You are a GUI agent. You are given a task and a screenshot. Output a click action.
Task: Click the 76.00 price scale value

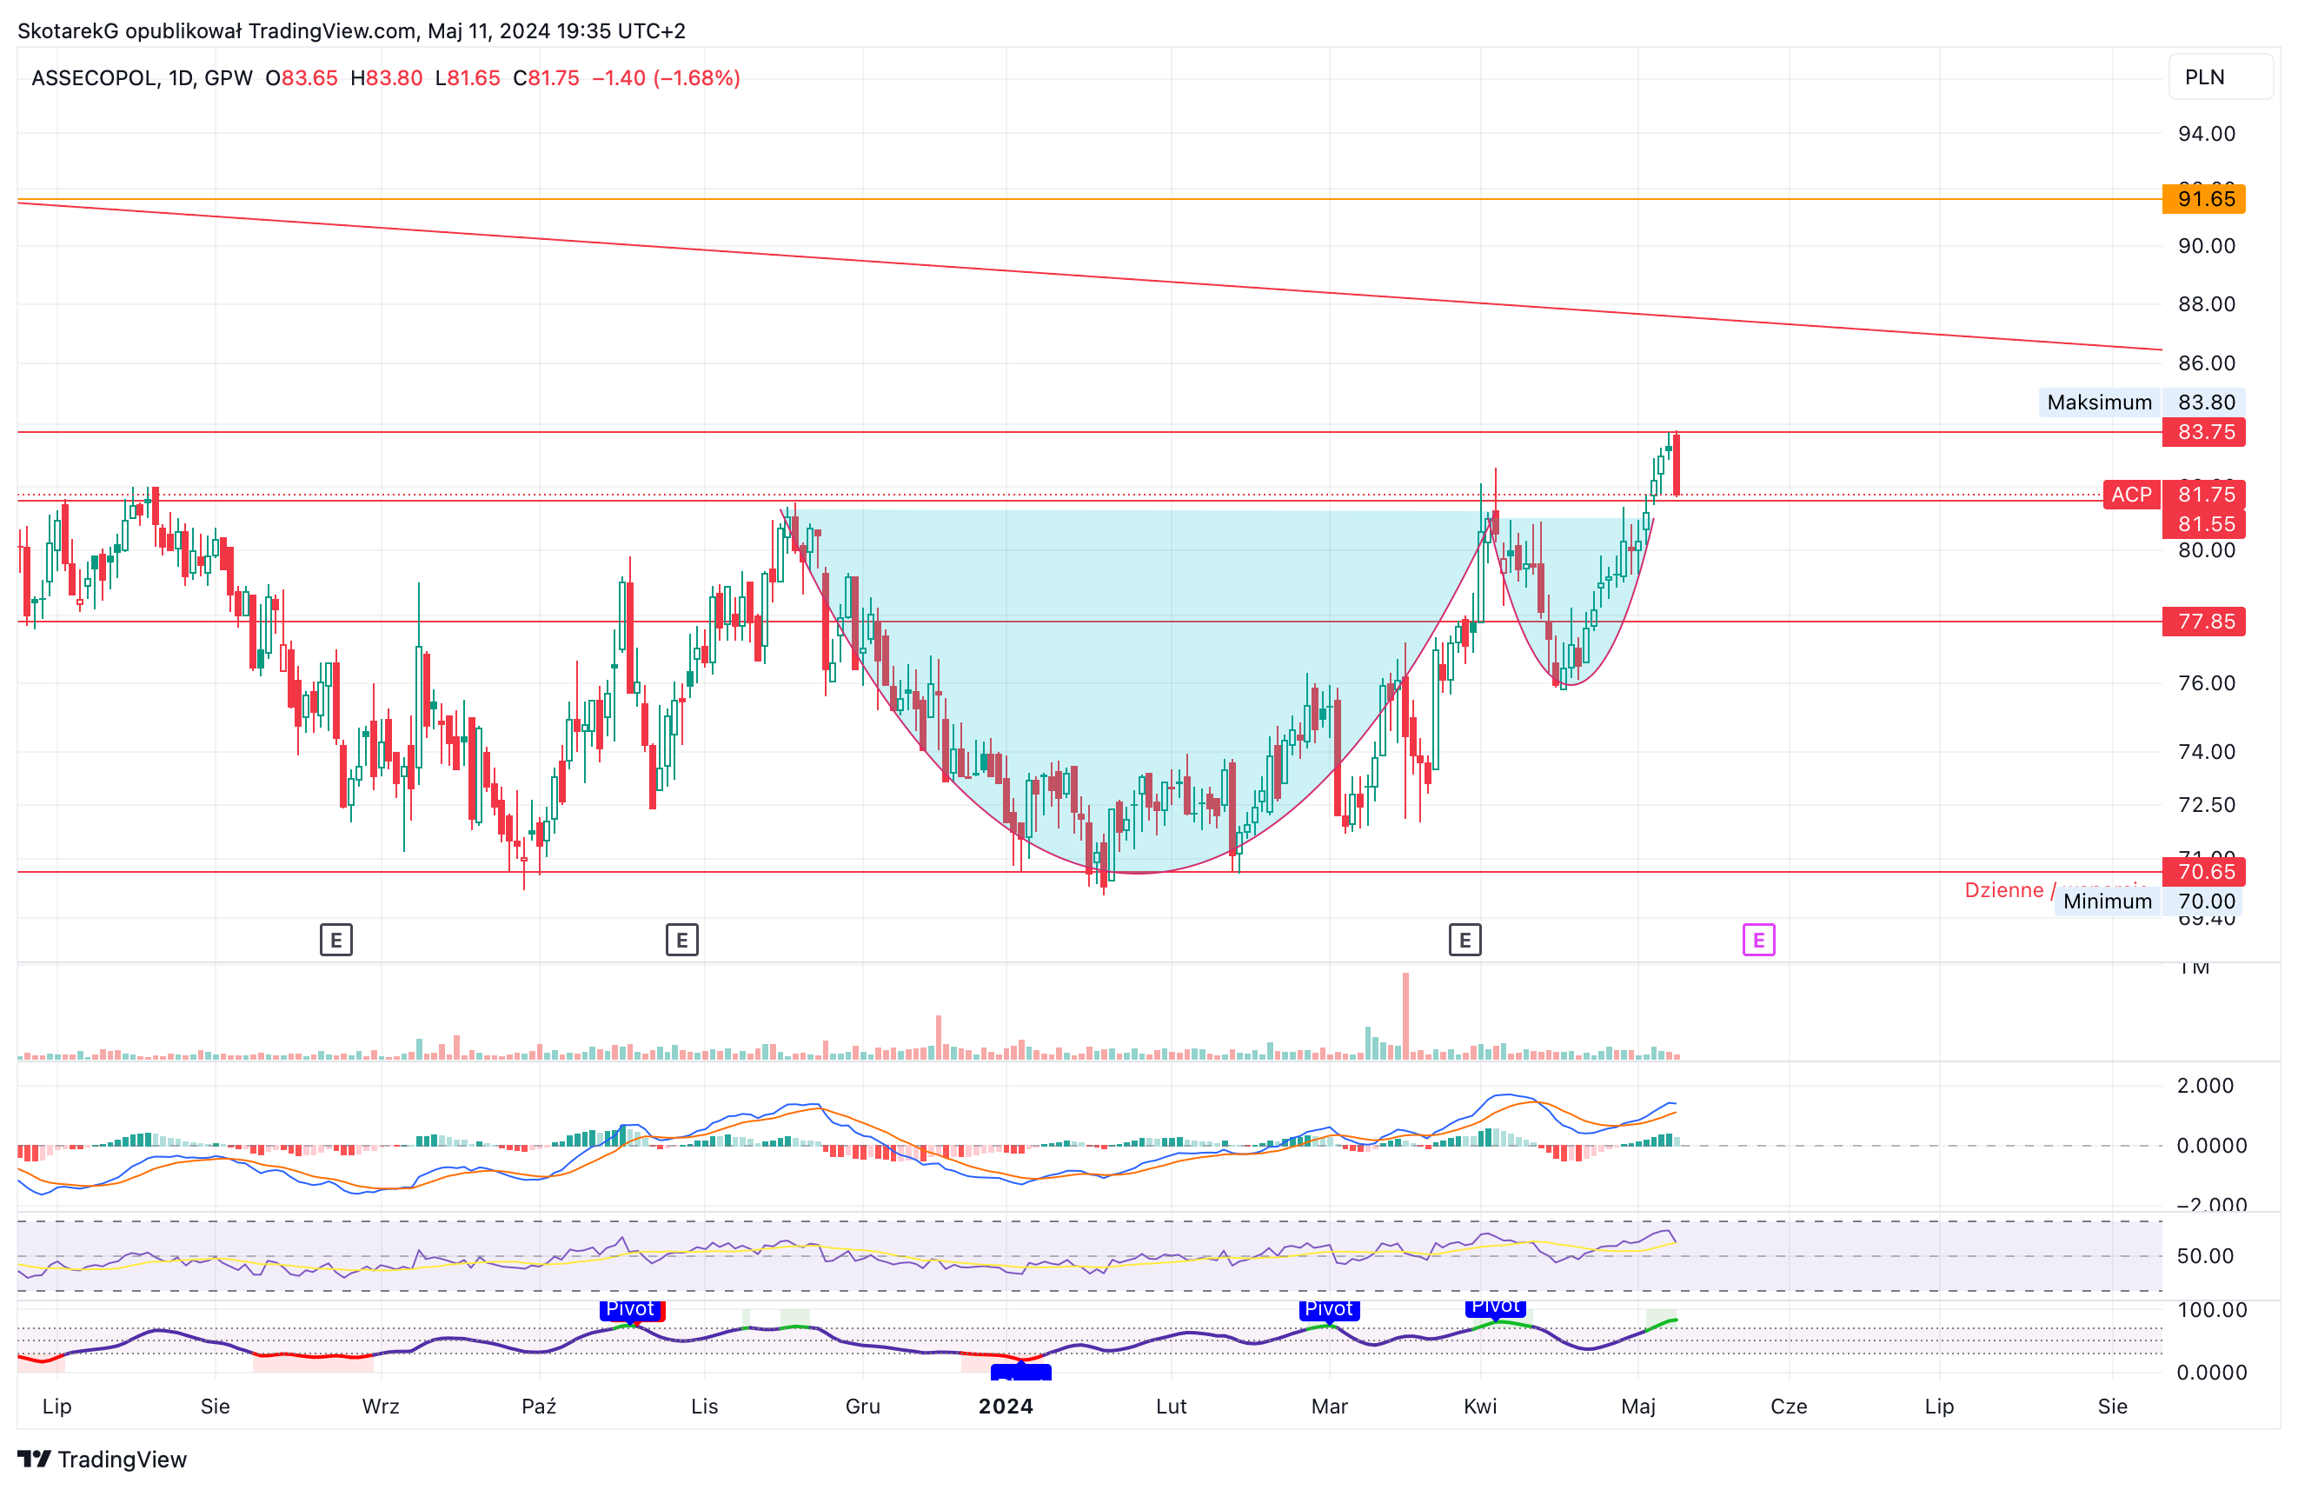2206,682
